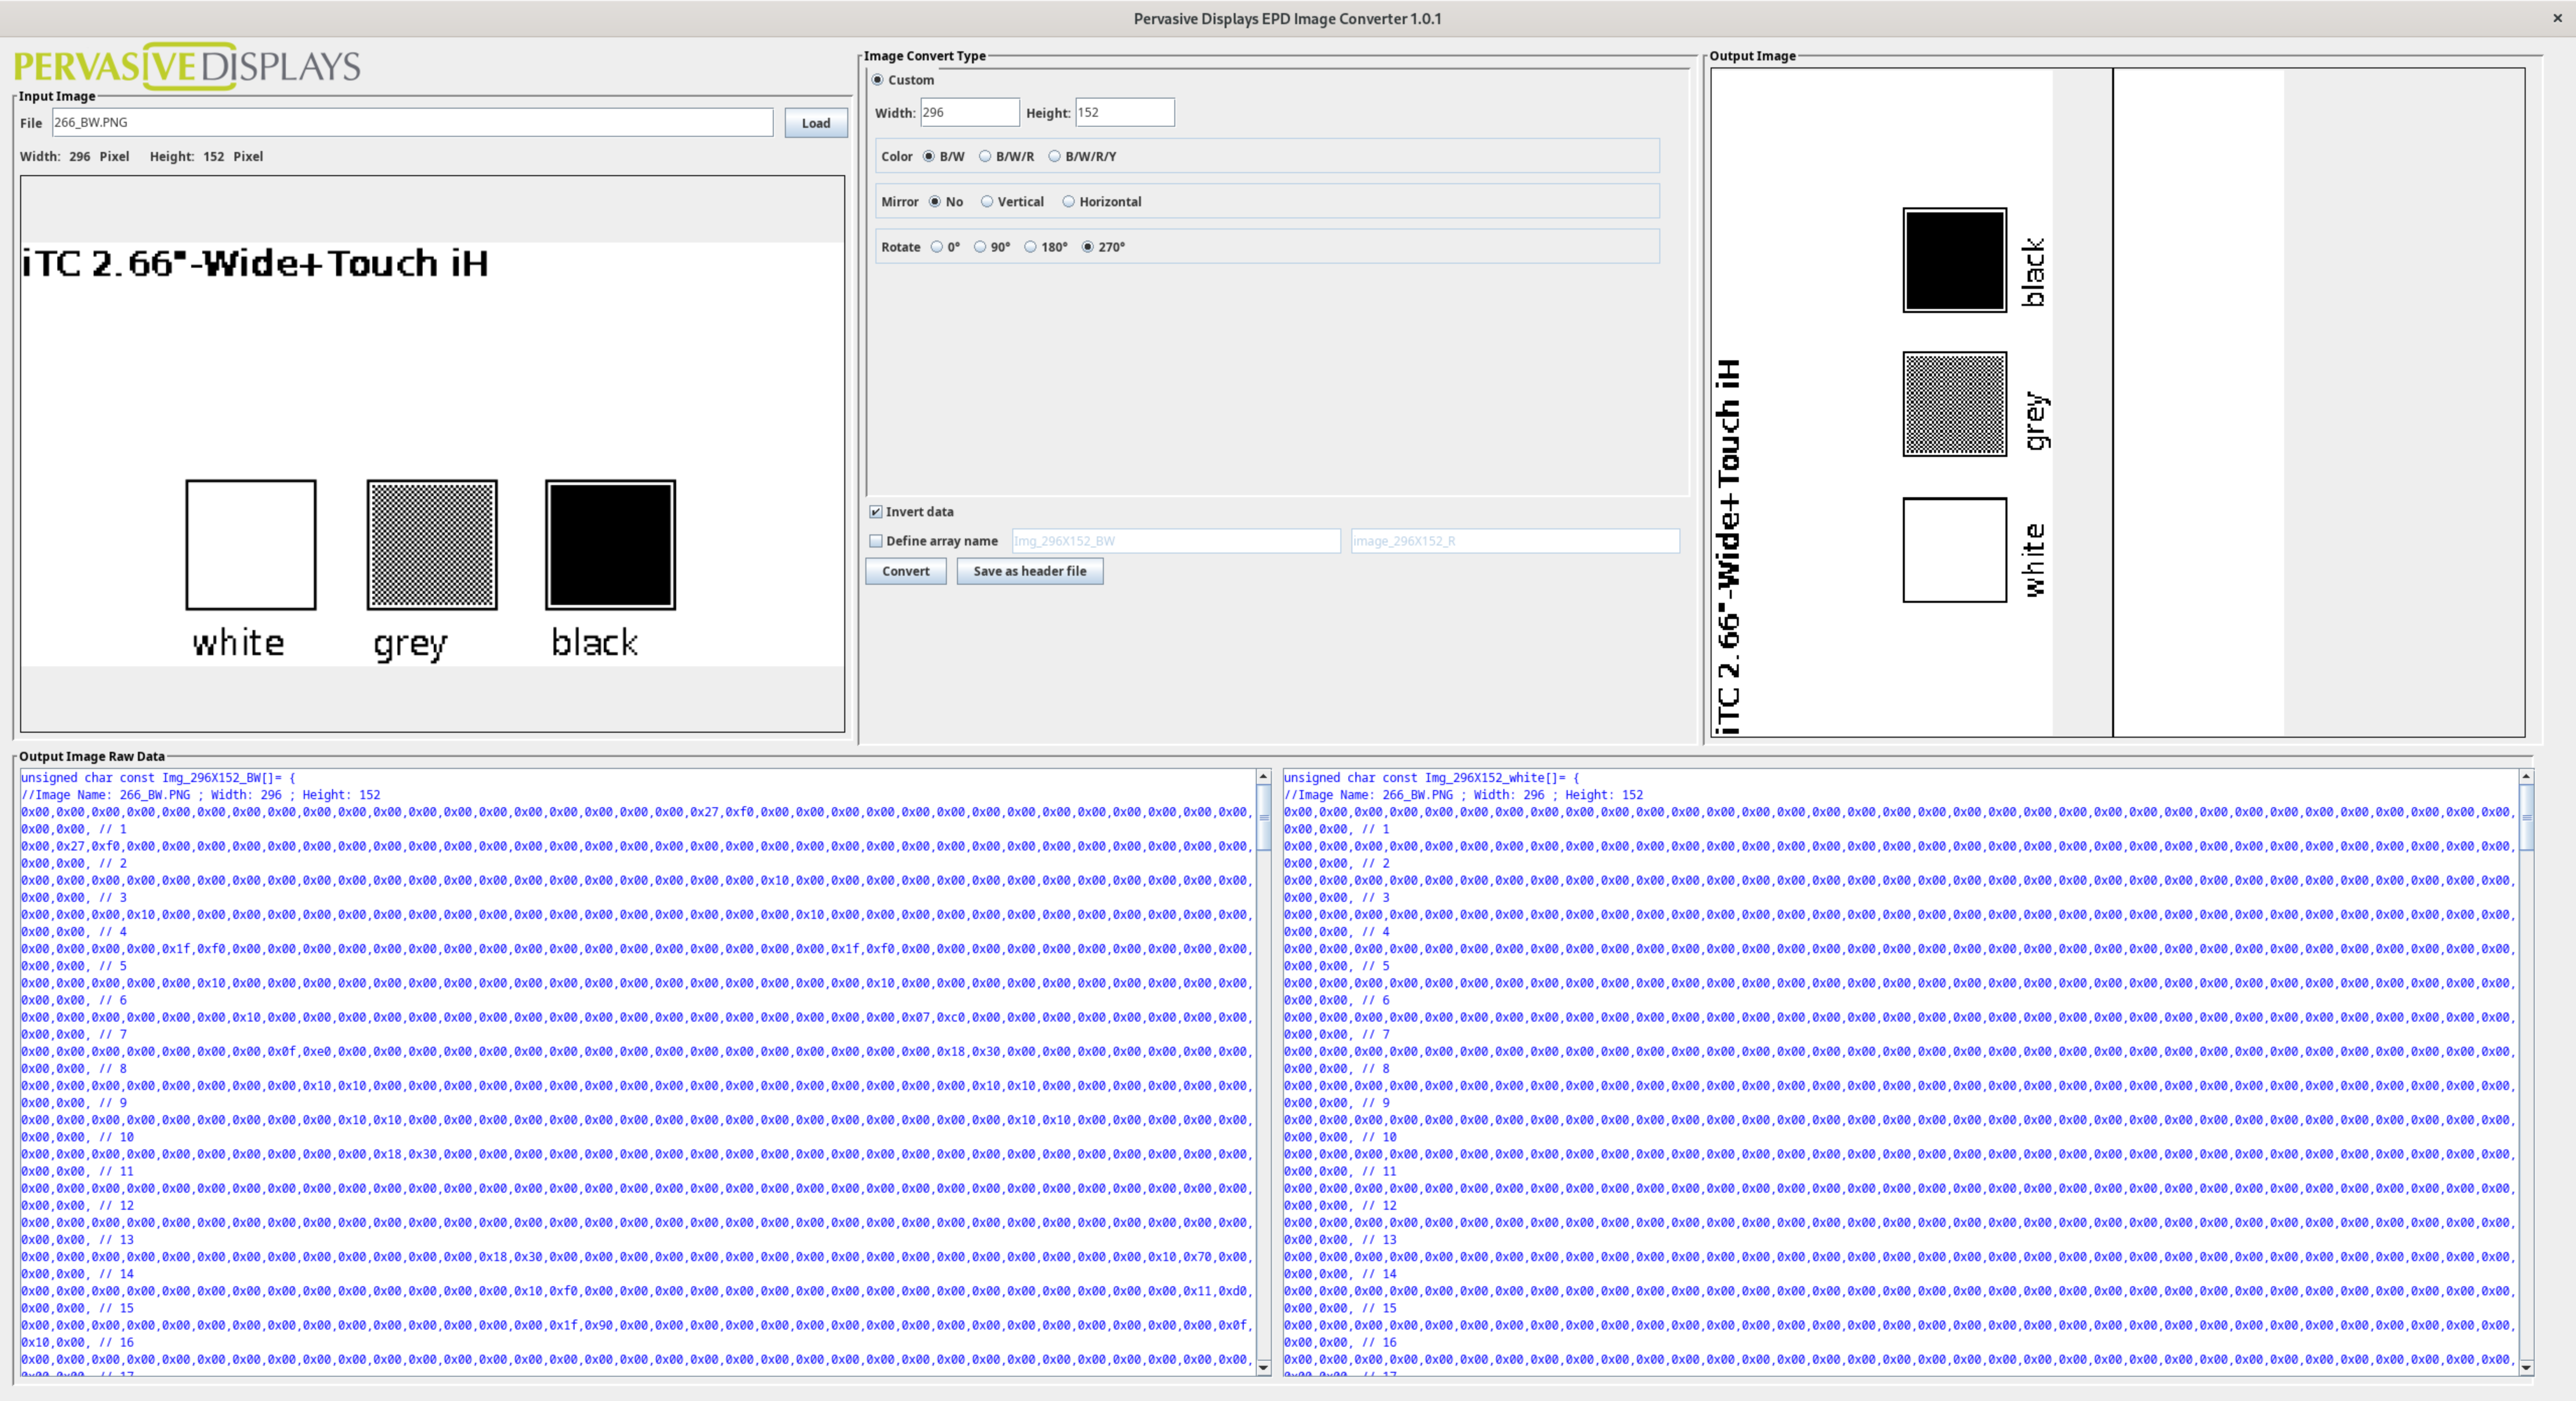Click down arrow of right raw data scrollbar
Screen dimensions: 2576x1401
click(2526, 1367)
